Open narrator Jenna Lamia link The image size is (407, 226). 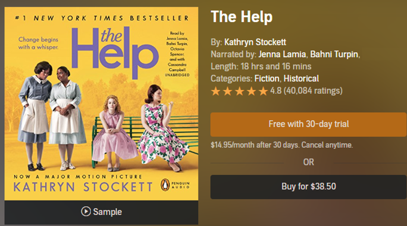point(282,54)
